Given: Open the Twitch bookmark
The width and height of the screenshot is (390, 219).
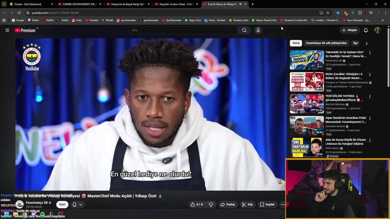Looking at the screenshot, I should point(33,20).
